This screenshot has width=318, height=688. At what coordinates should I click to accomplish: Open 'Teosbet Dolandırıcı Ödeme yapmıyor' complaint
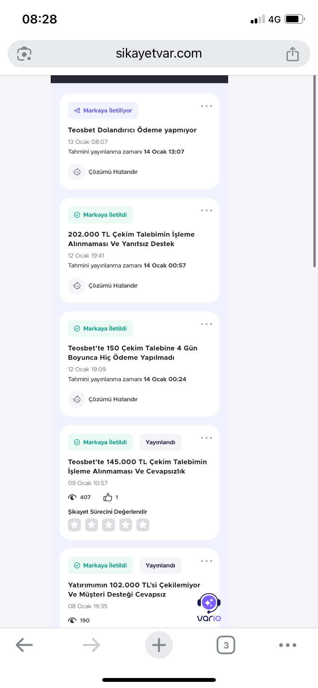point(132,130)
